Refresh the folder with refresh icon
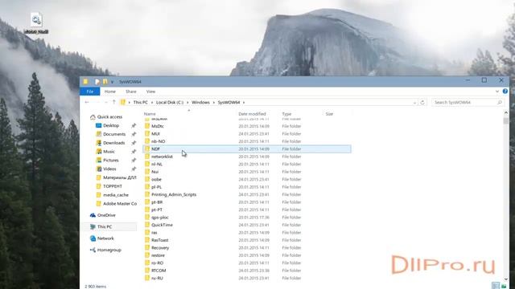Image resolution: width=515 pixels, height=289 pixels. click(422, 102)
